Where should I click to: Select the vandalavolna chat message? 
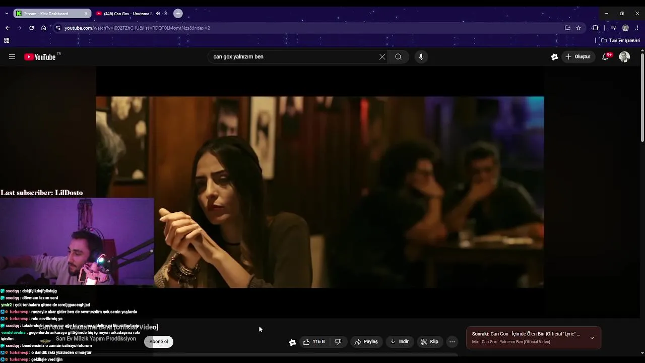point(71,336)
